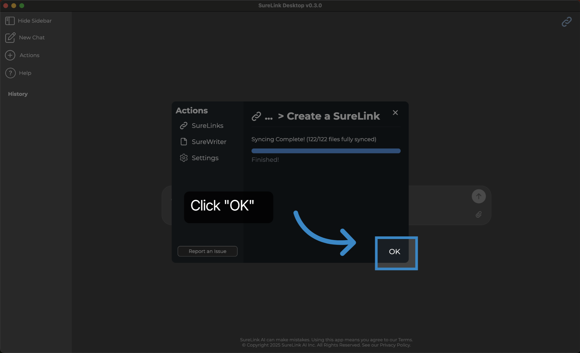Click the History heading in sidebar

pos(18,94)
